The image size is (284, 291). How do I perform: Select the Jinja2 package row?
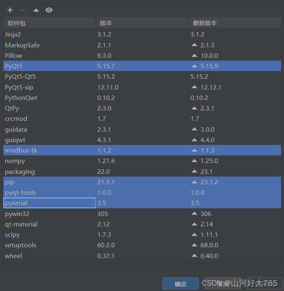coord(142,35)
